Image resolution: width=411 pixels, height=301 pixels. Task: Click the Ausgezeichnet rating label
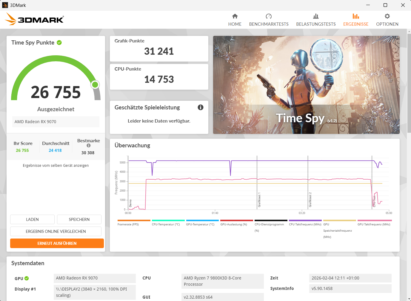tap(56, 109)
